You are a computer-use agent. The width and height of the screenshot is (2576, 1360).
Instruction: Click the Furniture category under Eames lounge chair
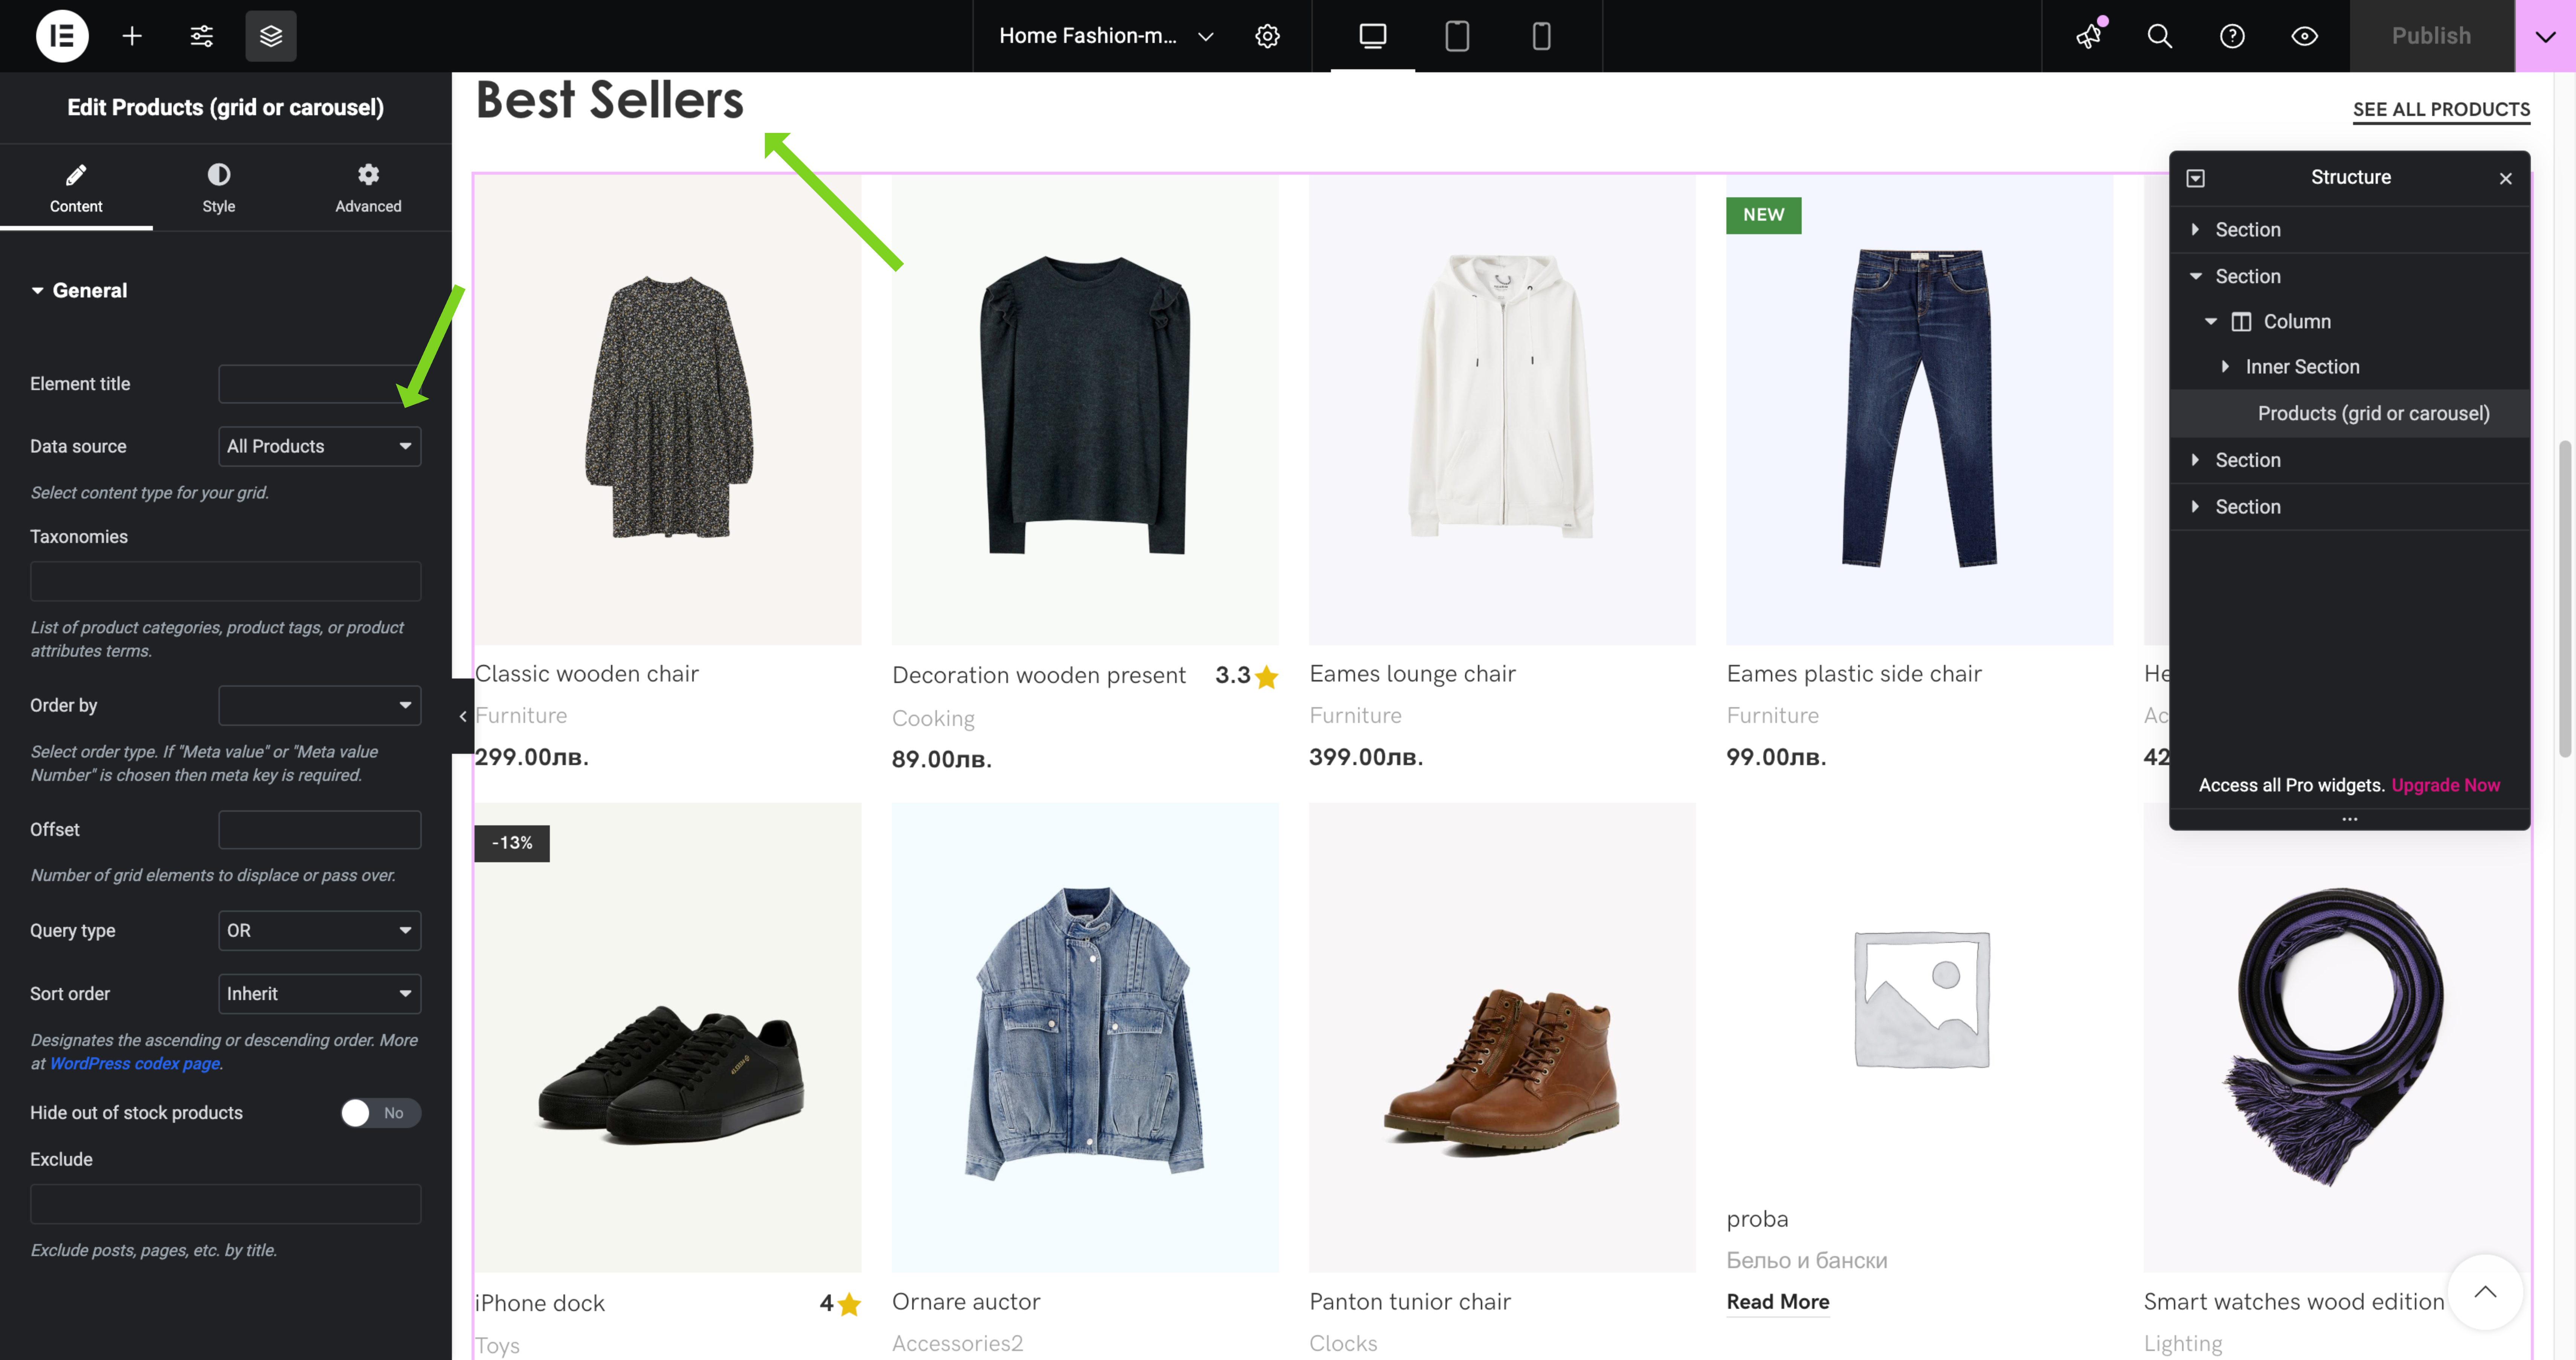coord(1355,716)
